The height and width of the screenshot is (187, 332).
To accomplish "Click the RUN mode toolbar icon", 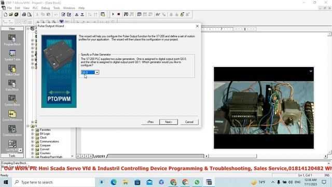I will click(x=113, y=15).
